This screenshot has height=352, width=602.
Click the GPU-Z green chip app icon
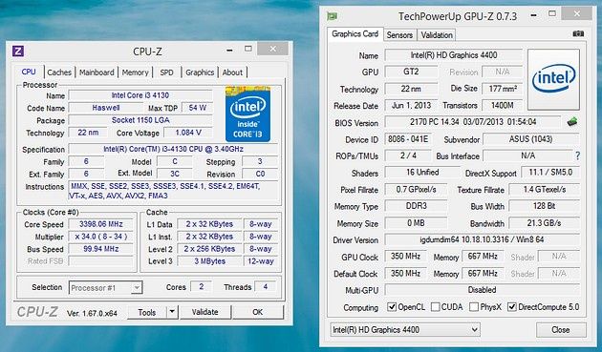pos(333,16)
